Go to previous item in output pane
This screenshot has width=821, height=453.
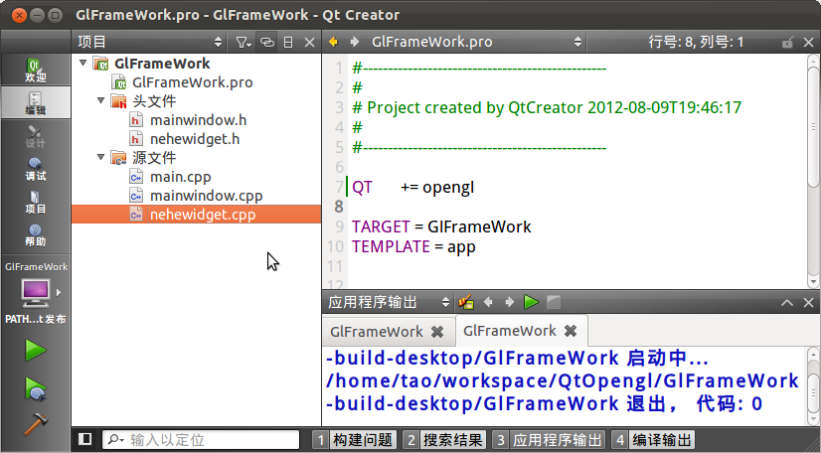[x=488, y=302]
